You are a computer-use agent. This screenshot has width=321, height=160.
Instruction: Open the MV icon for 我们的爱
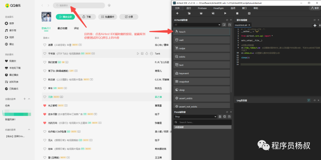(67, 62)
